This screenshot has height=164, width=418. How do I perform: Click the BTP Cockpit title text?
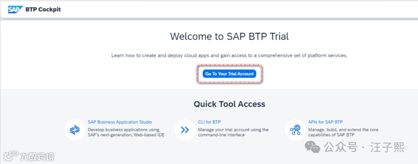click(x=43, y=9)
